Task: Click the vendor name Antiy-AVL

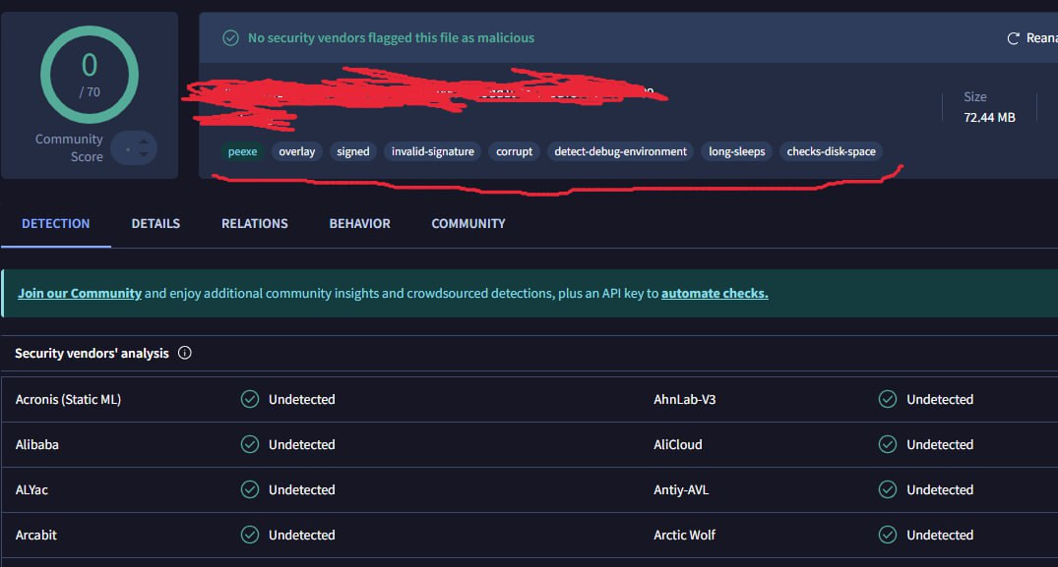Action: click(681, 489)
